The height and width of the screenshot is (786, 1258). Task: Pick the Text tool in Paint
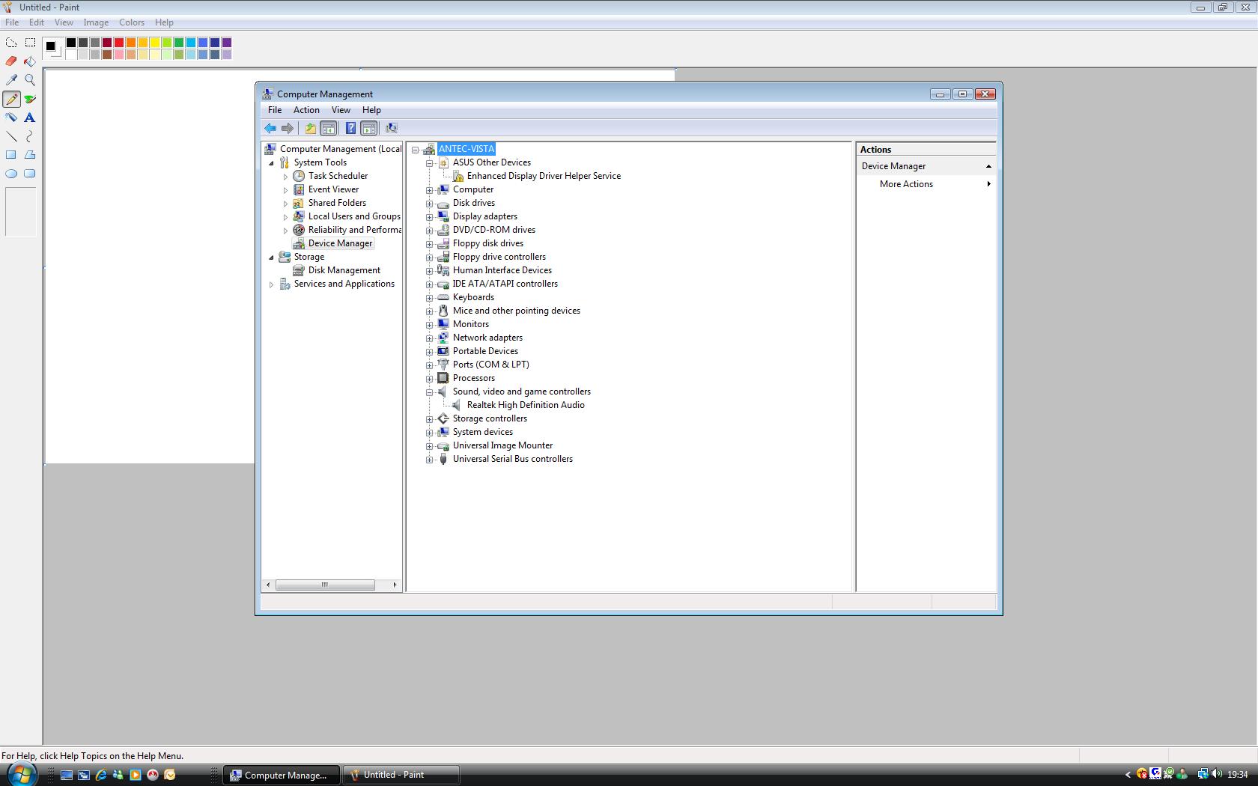30,118
